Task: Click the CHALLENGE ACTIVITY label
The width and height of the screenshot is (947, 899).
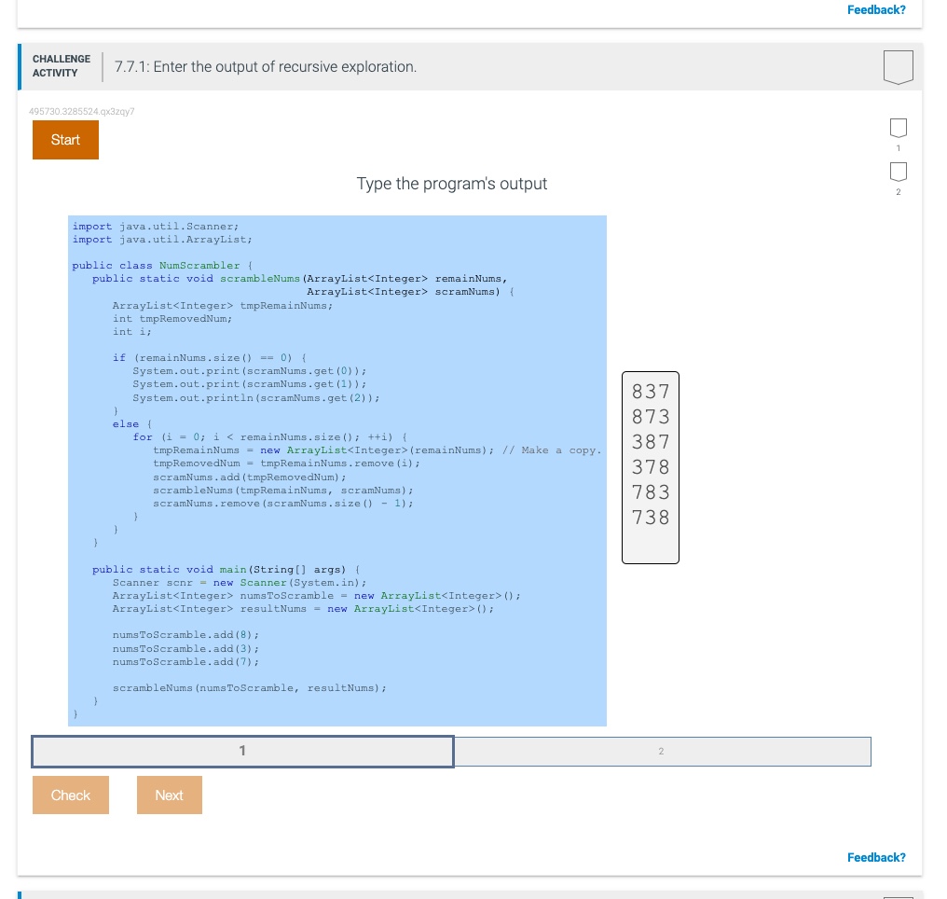Action: (62, 64)
